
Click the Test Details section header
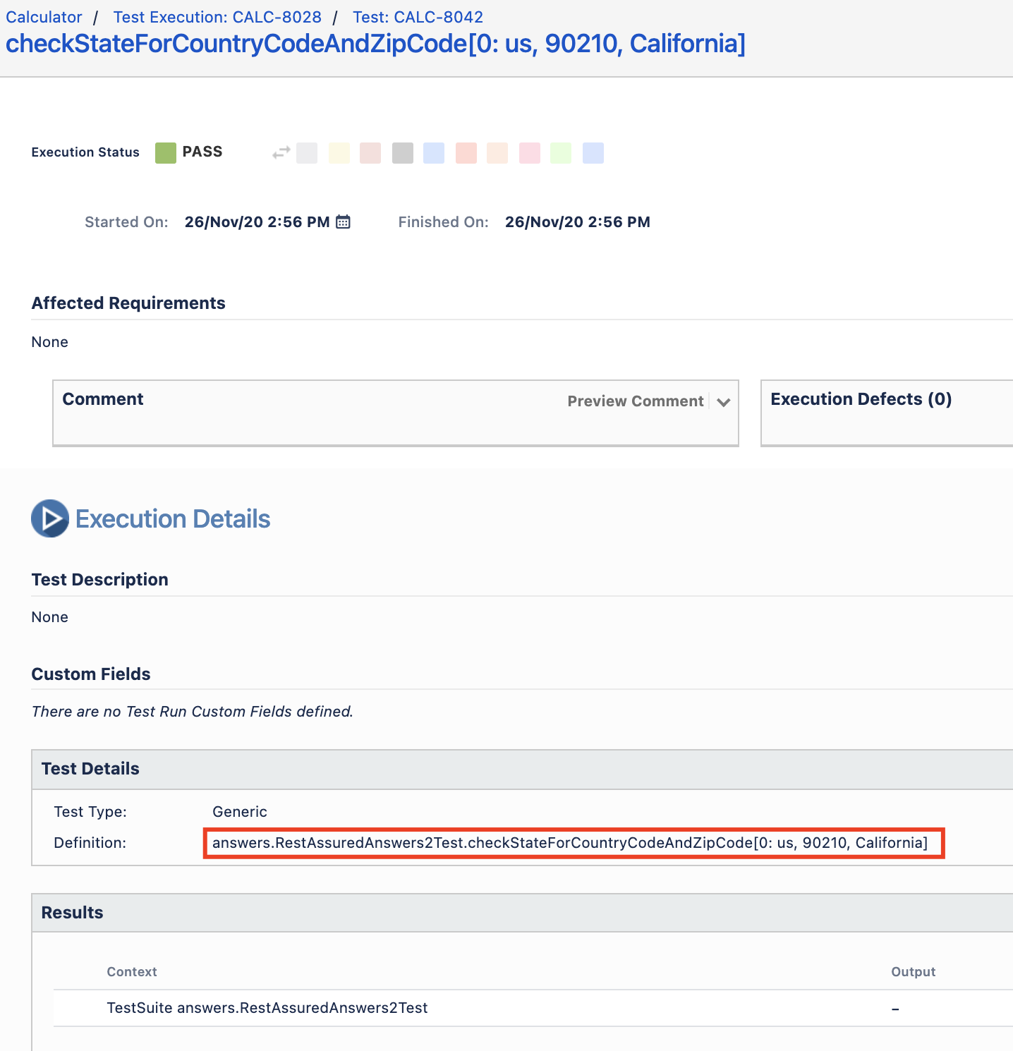[x=522, y=770]
